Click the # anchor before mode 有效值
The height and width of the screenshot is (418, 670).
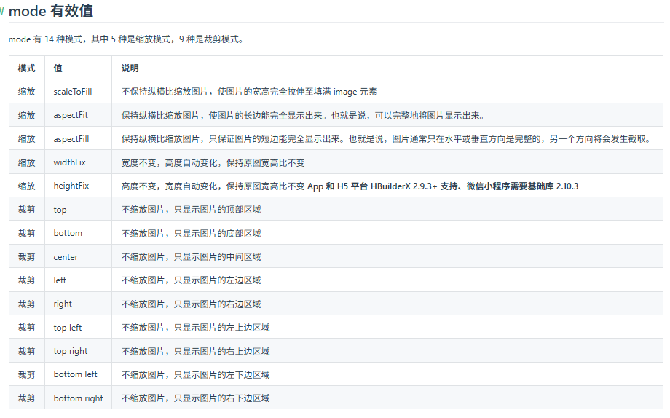[2, 10]
